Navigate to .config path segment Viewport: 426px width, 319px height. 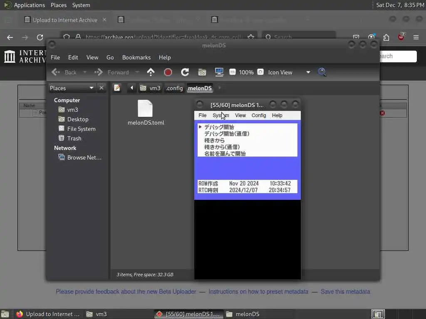[x=174, y=88]
